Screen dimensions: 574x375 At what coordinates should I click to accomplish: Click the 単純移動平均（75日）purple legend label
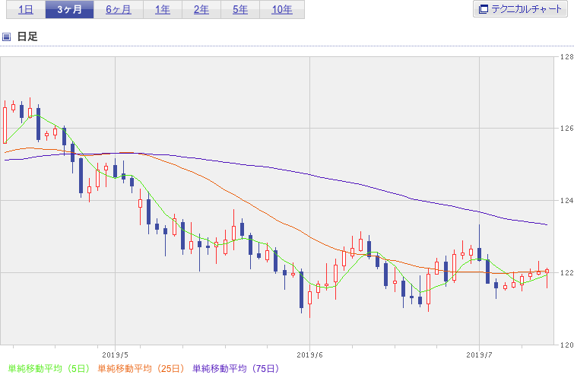tap(236, 368)
